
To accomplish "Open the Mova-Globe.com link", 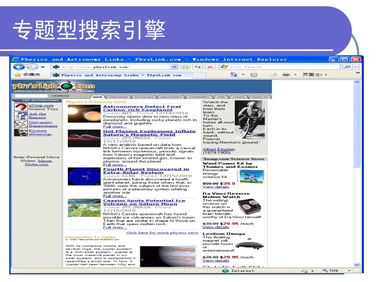I will click(x=39, y=162).
